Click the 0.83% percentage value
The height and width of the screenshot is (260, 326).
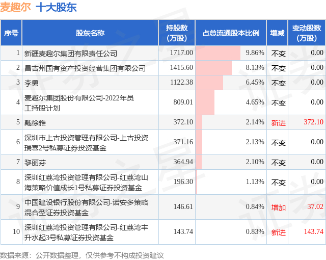click(x=255, y=232)
